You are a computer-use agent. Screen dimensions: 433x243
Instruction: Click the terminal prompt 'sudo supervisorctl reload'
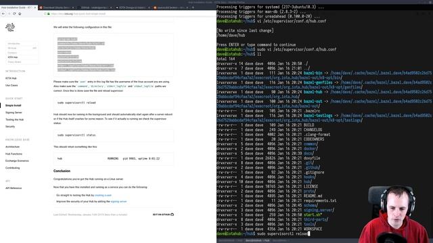pyautogui.click(x=282, y=234)
